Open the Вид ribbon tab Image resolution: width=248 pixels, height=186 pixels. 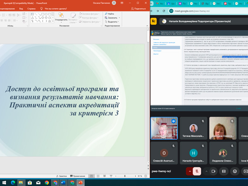coord(21,8)
